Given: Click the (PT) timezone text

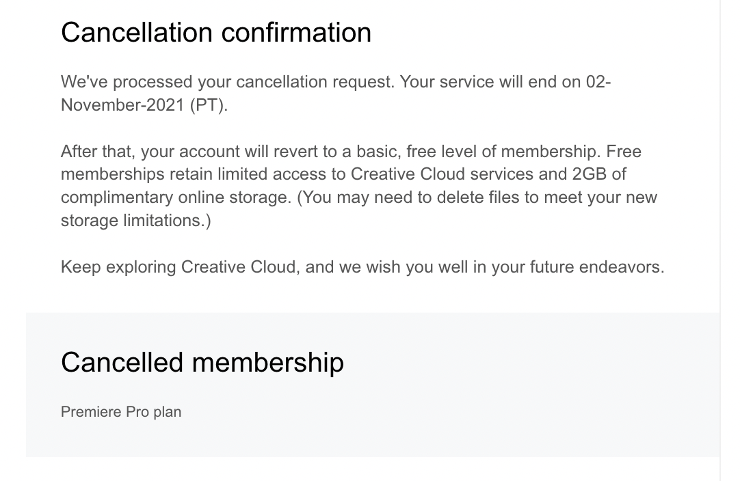Looking at the screenshot, I should pos(209,105).
